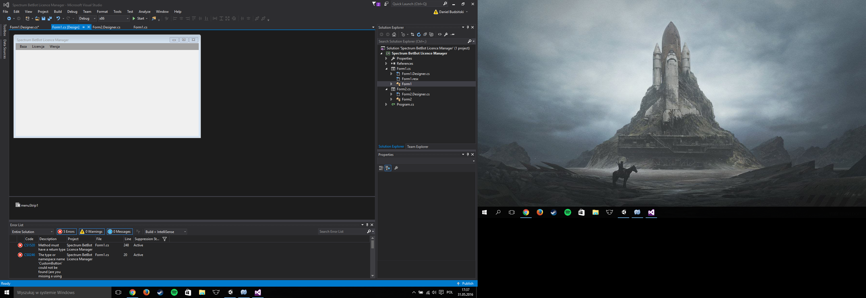Click the Find in Files toolbar icon

point(154,18)
